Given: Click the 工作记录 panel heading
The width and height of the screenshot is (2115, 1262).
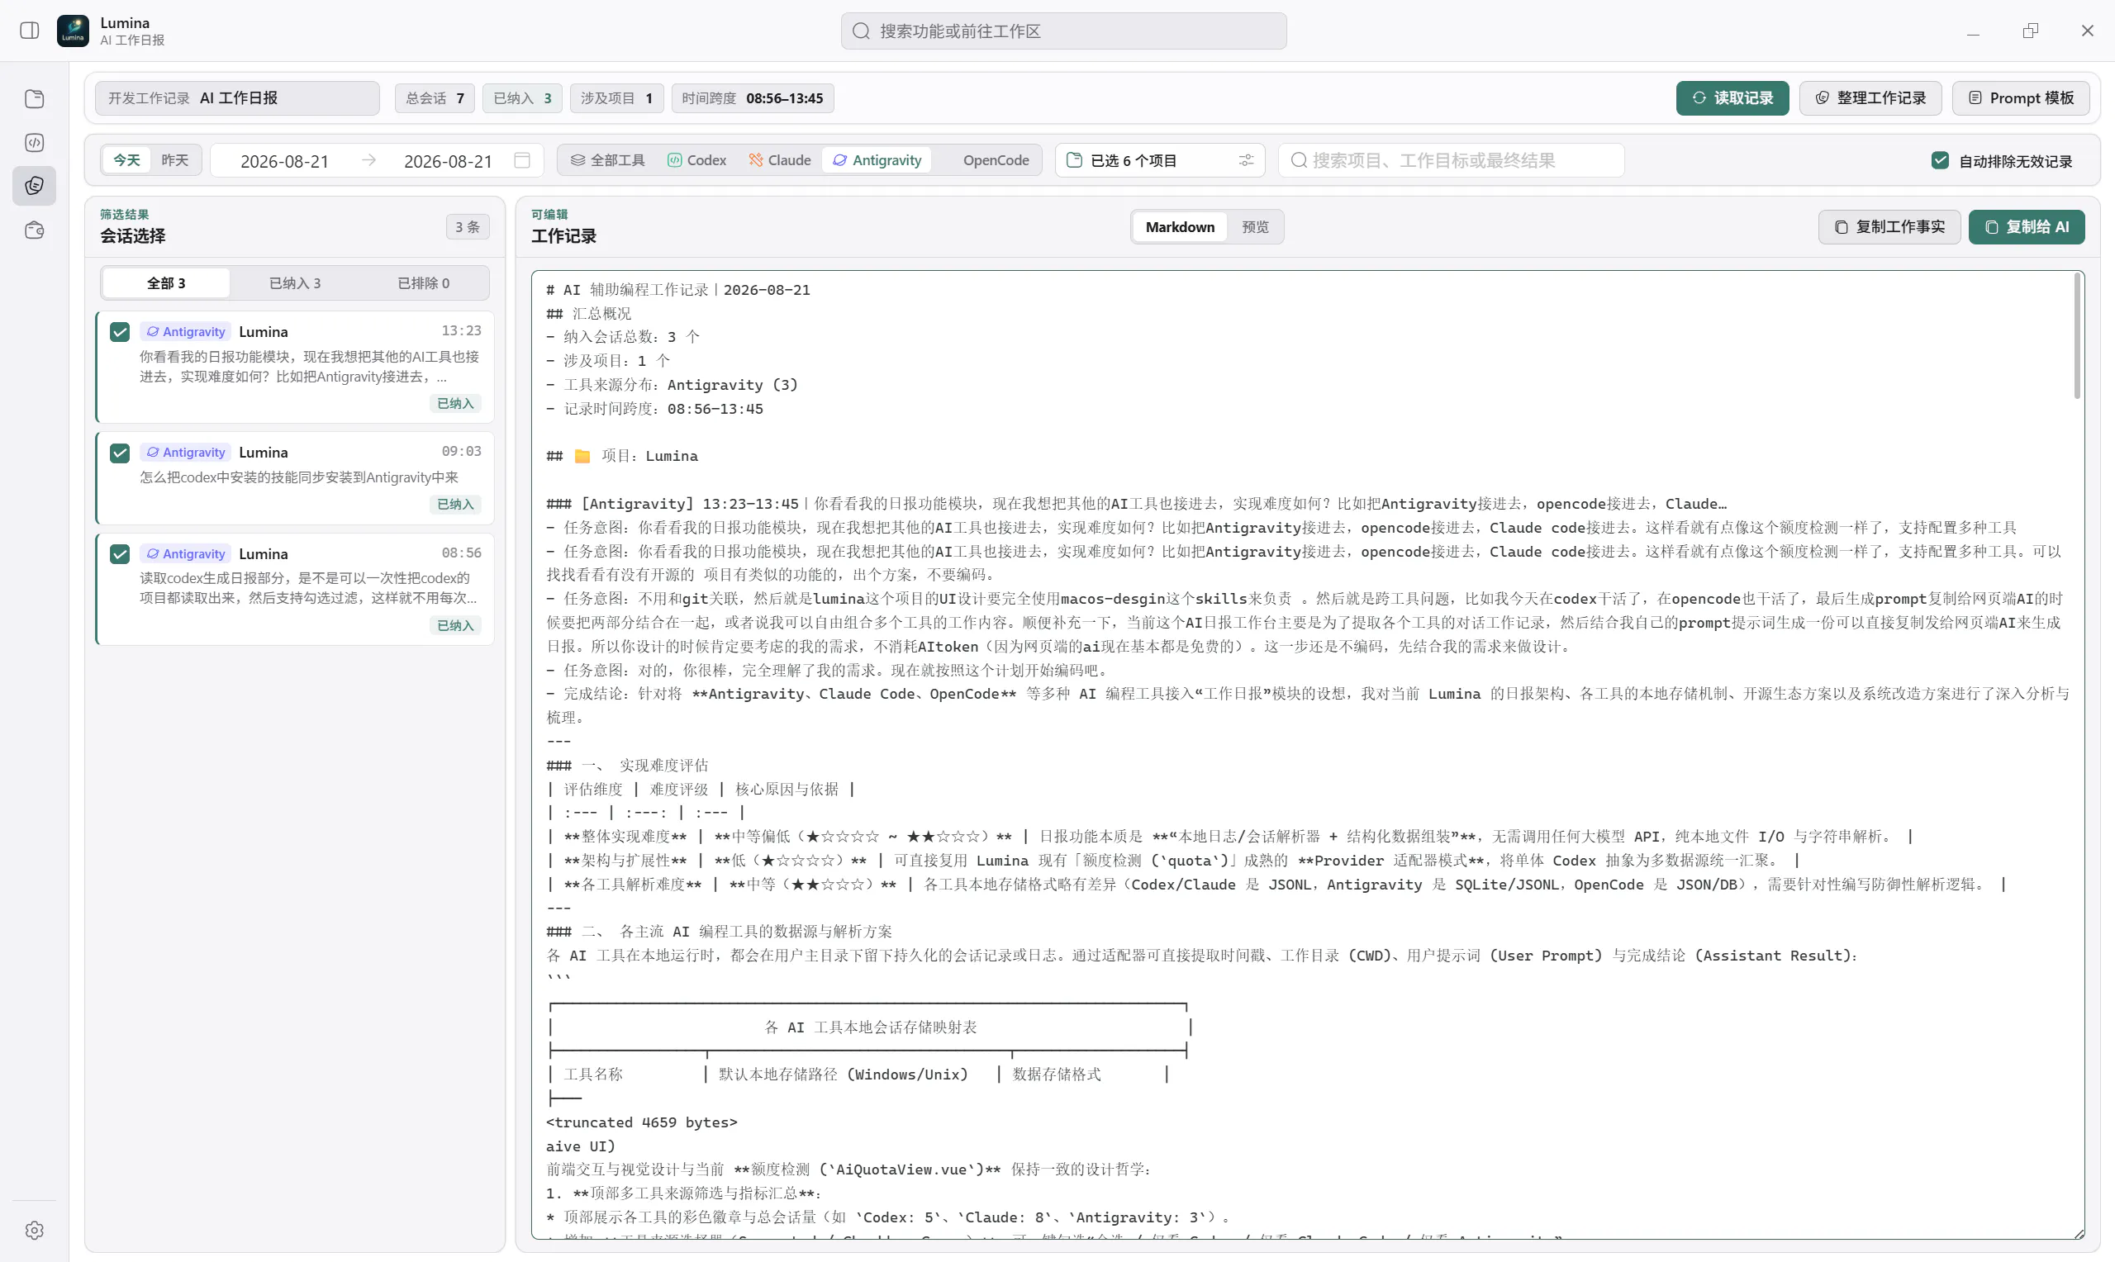Looking at the screenshot, I should (x=563, y=236).
